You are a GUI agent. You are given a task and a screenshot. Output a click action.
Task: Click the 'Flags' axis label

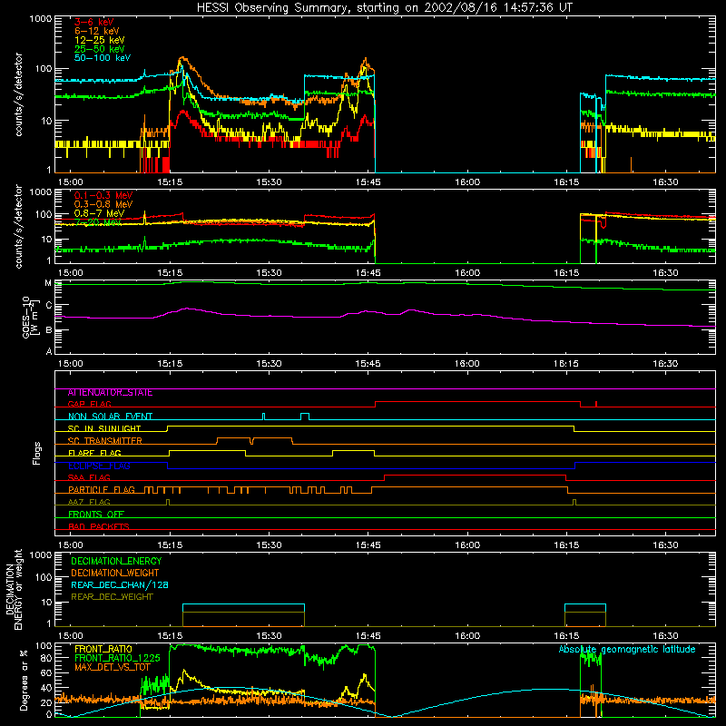tap(36, 453)
